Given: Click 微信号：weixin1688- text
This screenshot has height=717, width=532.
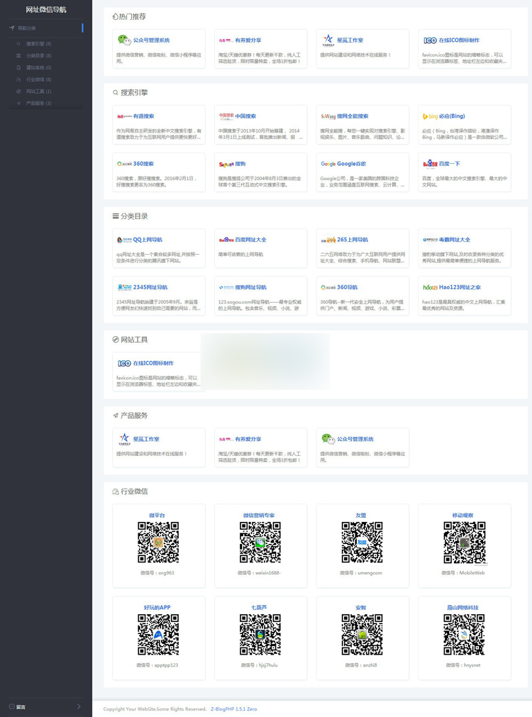Looking at the screenshot, I should 259,573.
